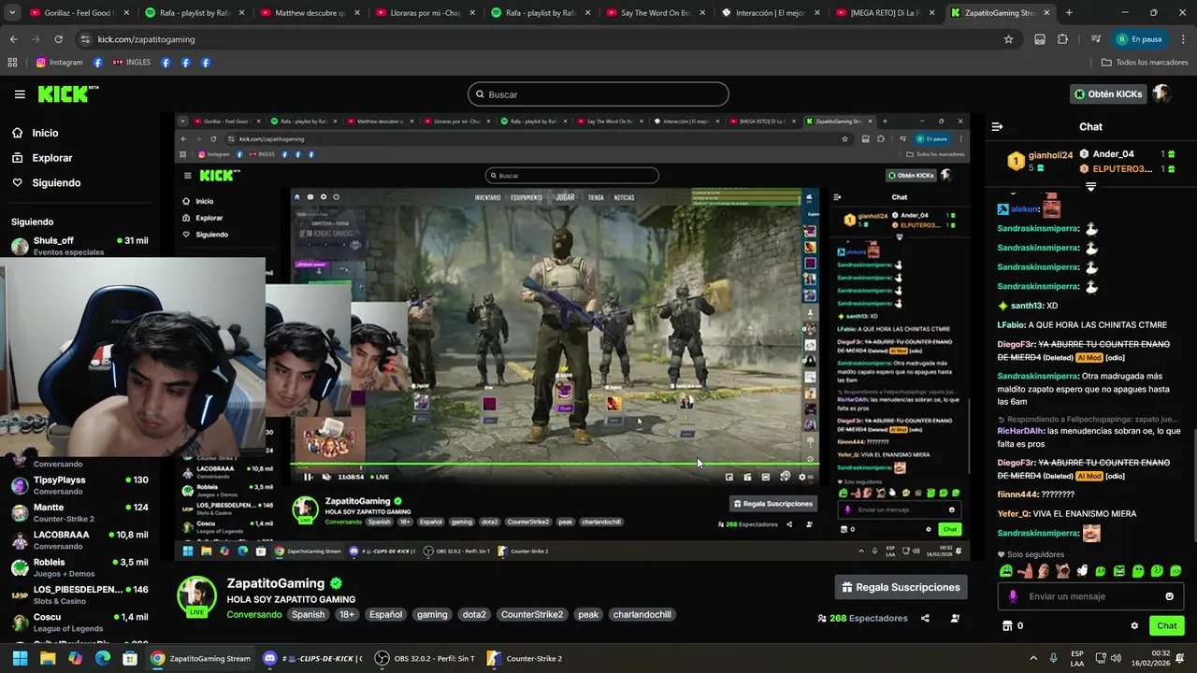Open the apps grid bookmark icon

[12, 63]
